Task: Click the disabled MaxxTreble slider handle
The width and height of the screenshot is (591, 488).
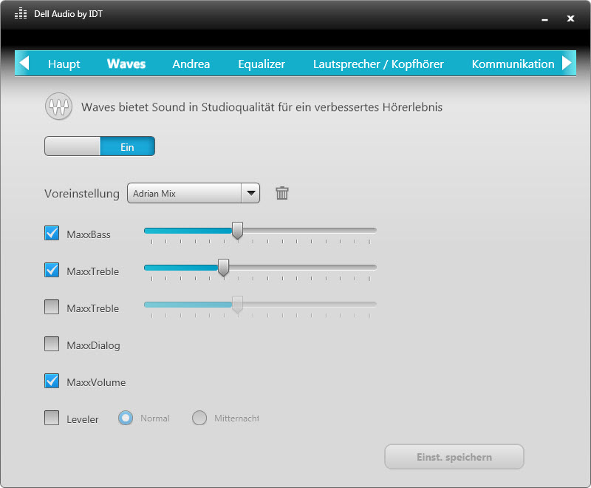Action: (237, 305)
